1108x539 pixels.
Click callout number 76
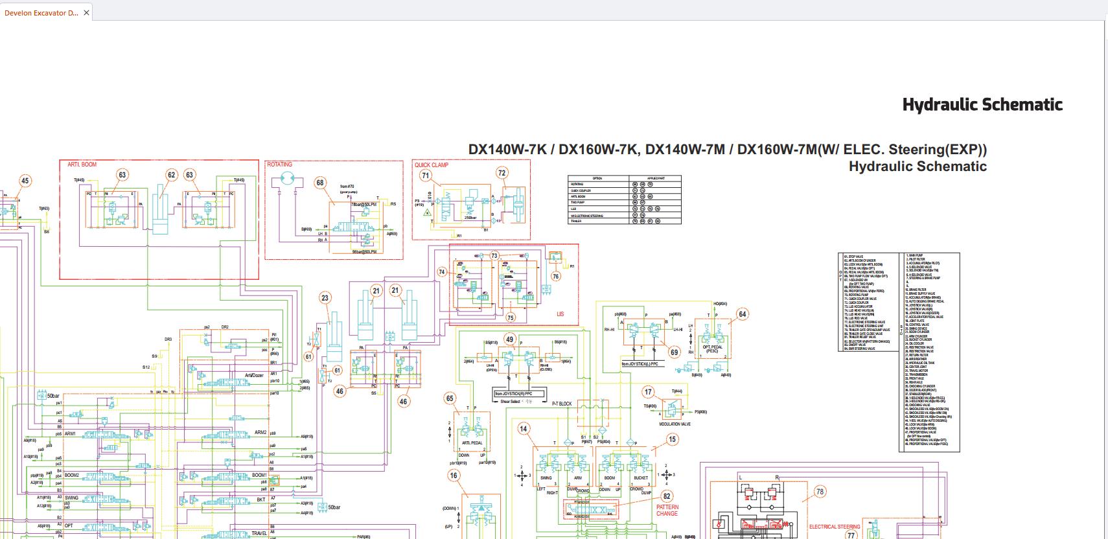pos(555,276)
